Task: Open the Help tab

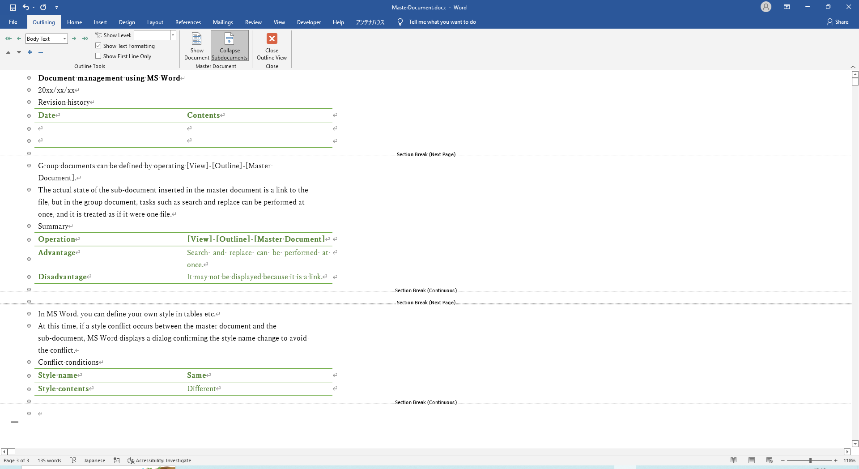Action: click(338, 22)
